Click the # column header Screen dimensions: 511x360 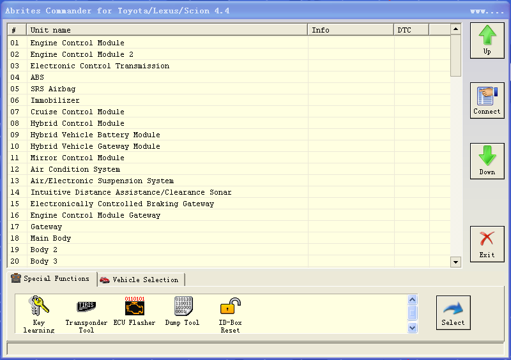[x=17, y=30]
